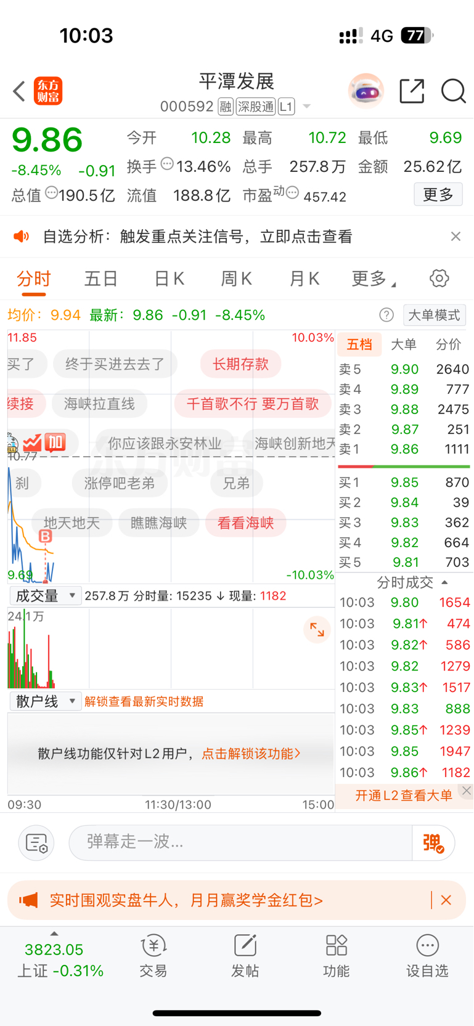Tap 解锁查看最新实时数据 link
Screen dimensions: 474x1026
[144, 701]
